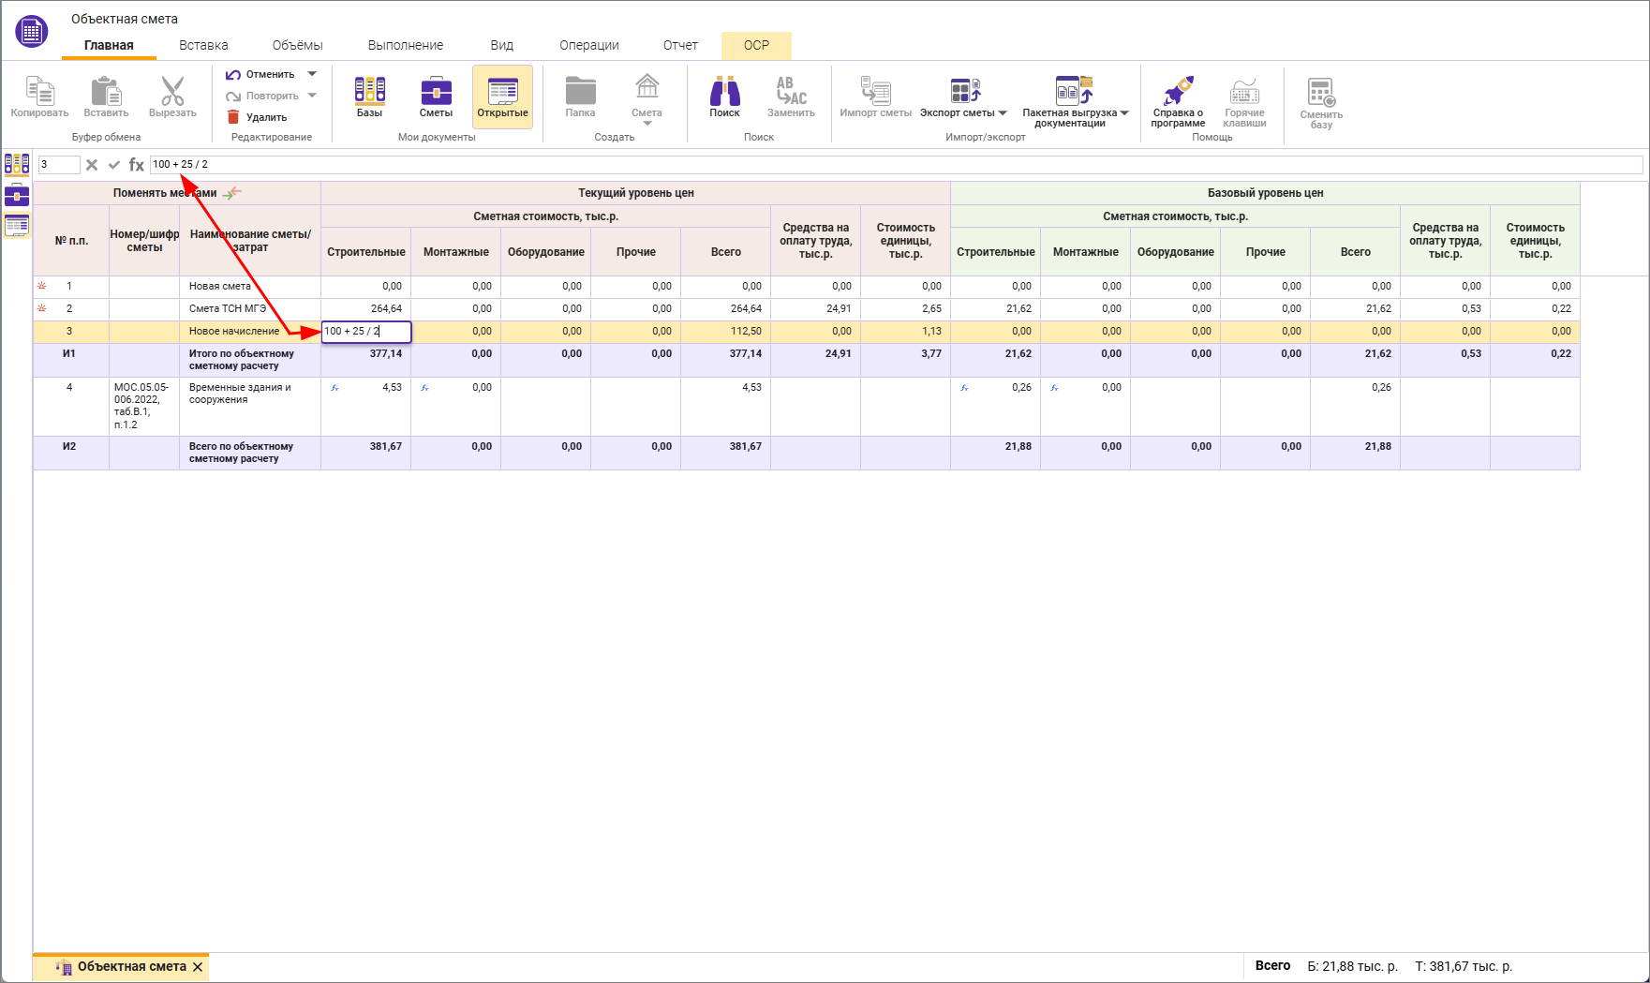The height and width of the screenshot is (983, 1650).
Task: Confirm formula with the checkmark icon
Action: pyautogui.click(x=114, y=165)
